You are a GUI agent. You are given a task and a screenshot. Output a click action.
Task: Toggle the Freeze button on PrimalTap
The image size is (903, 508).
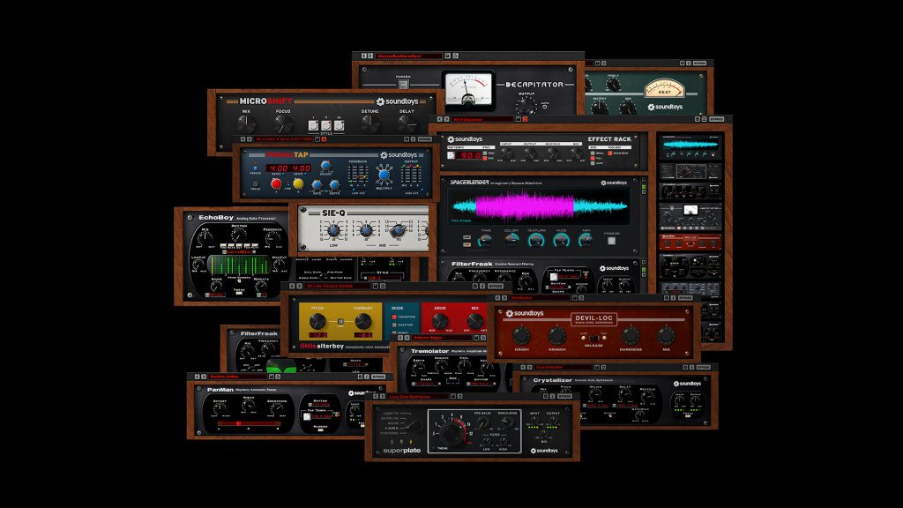(255, 168)
